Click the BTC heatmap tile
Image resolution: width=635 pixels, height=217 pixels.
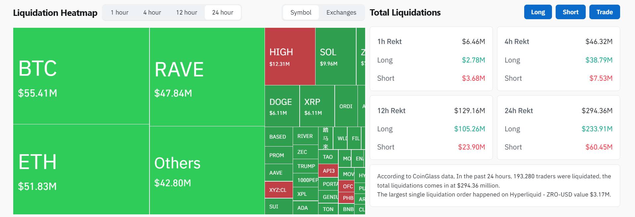click(81, 76)
